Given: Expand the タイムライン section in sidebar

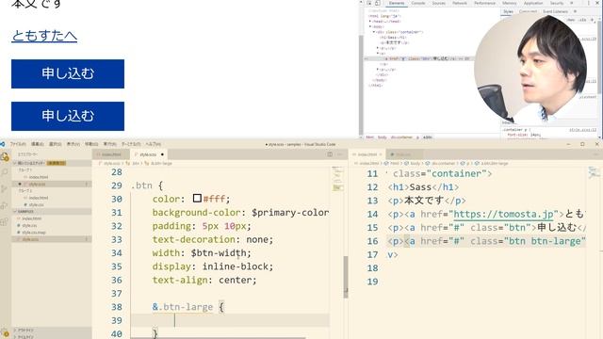Looking at the screenshot, I should click(52, 337).
